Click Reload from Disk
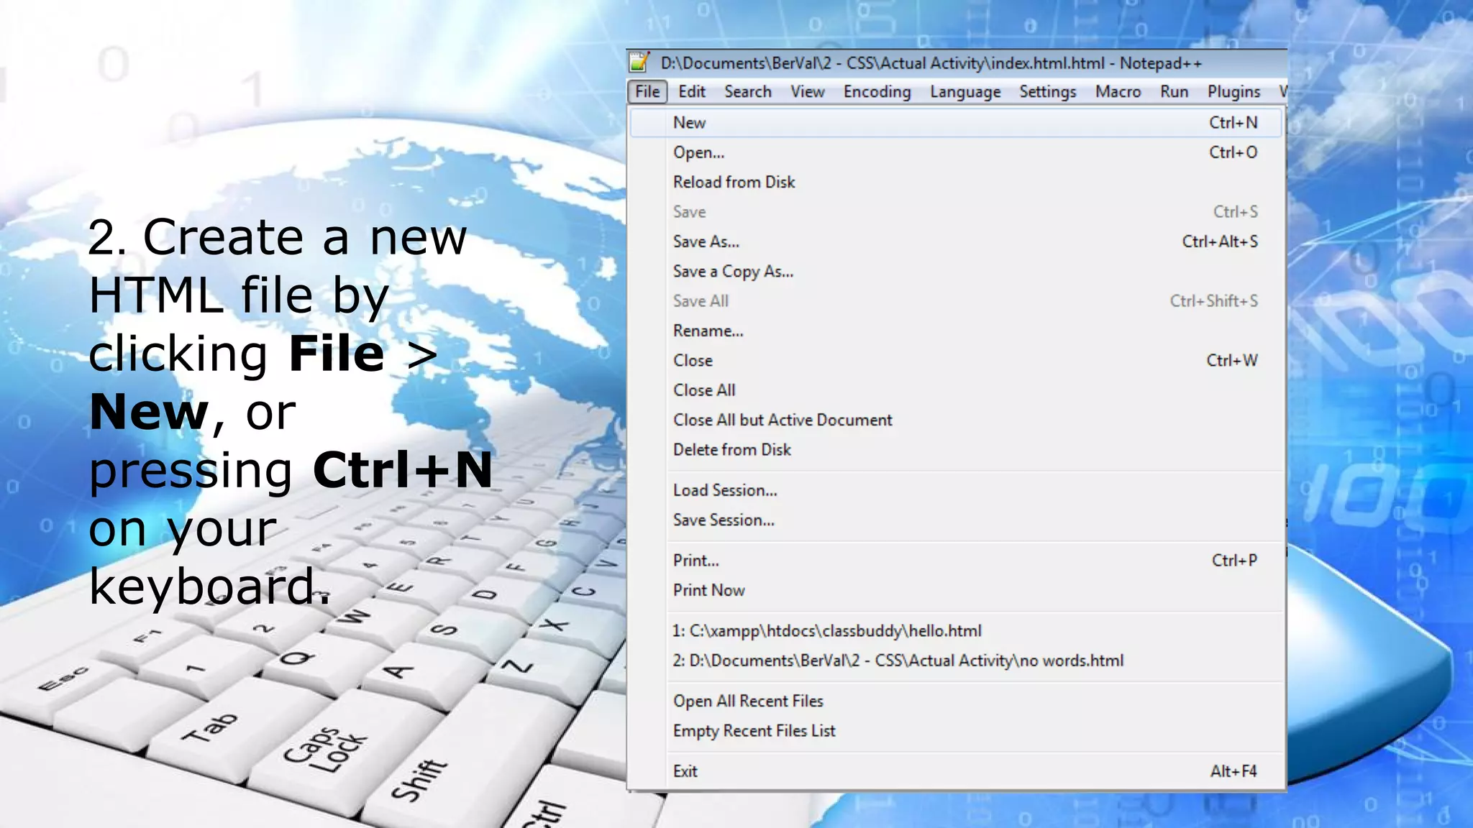1473x828 pixels. [734, 183]
